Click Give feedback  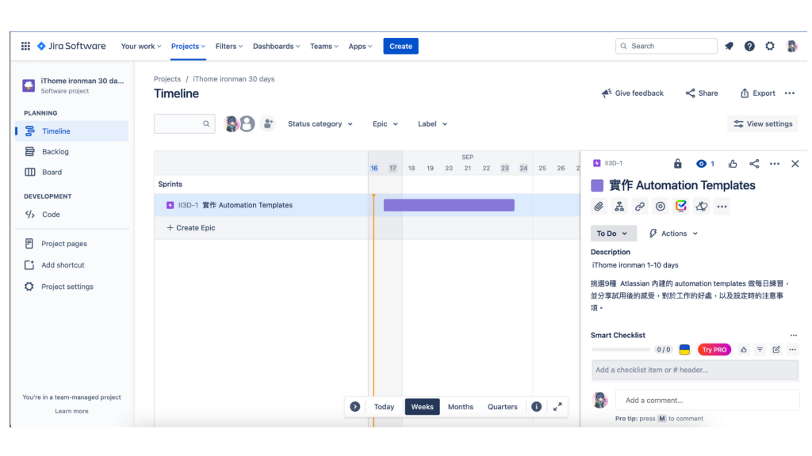click(632, 93)
